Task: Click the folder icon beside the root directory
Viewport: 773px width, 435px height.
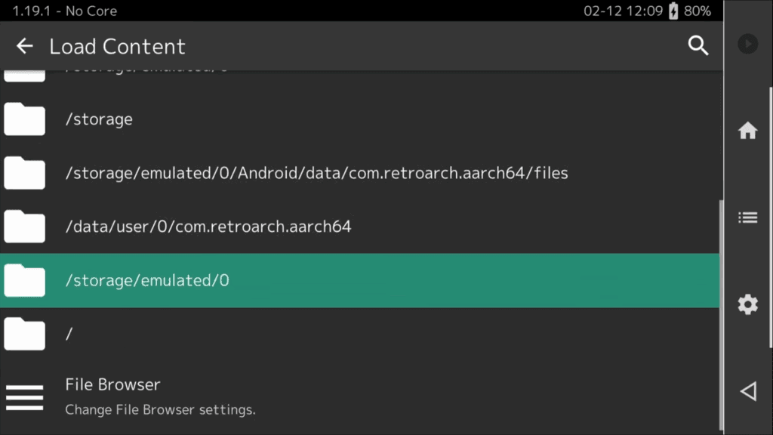Action: pos(24,334)
